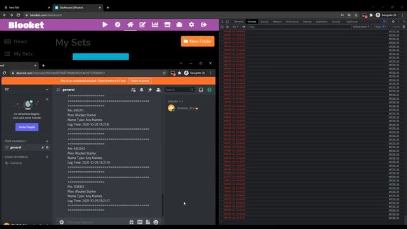The width and height of the screenshot is (407, 229).
Task: Open DevTools Network tab
Action: tap(277, 22)
